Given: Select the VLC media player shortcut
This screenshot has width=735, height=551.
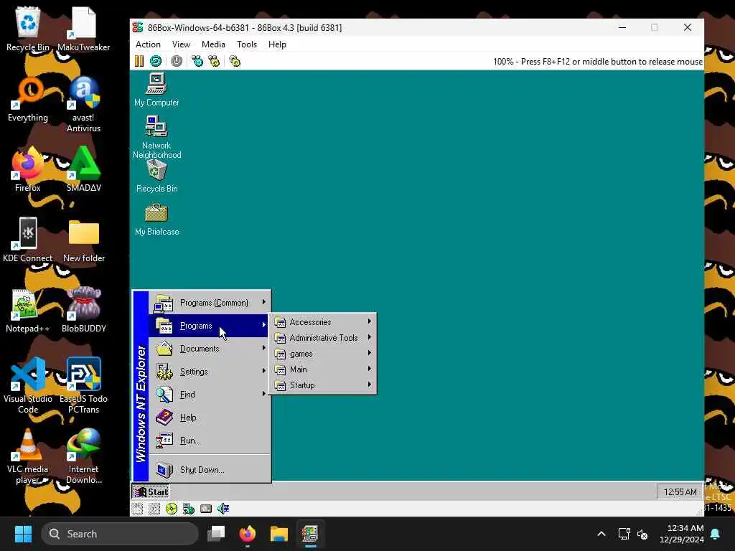Looking at the screenshot, I should click(x=28, y=456).
